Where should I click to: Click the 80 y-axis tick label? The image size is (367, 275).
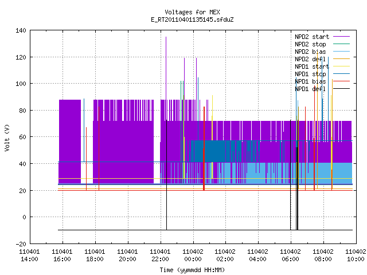point(22,111)
